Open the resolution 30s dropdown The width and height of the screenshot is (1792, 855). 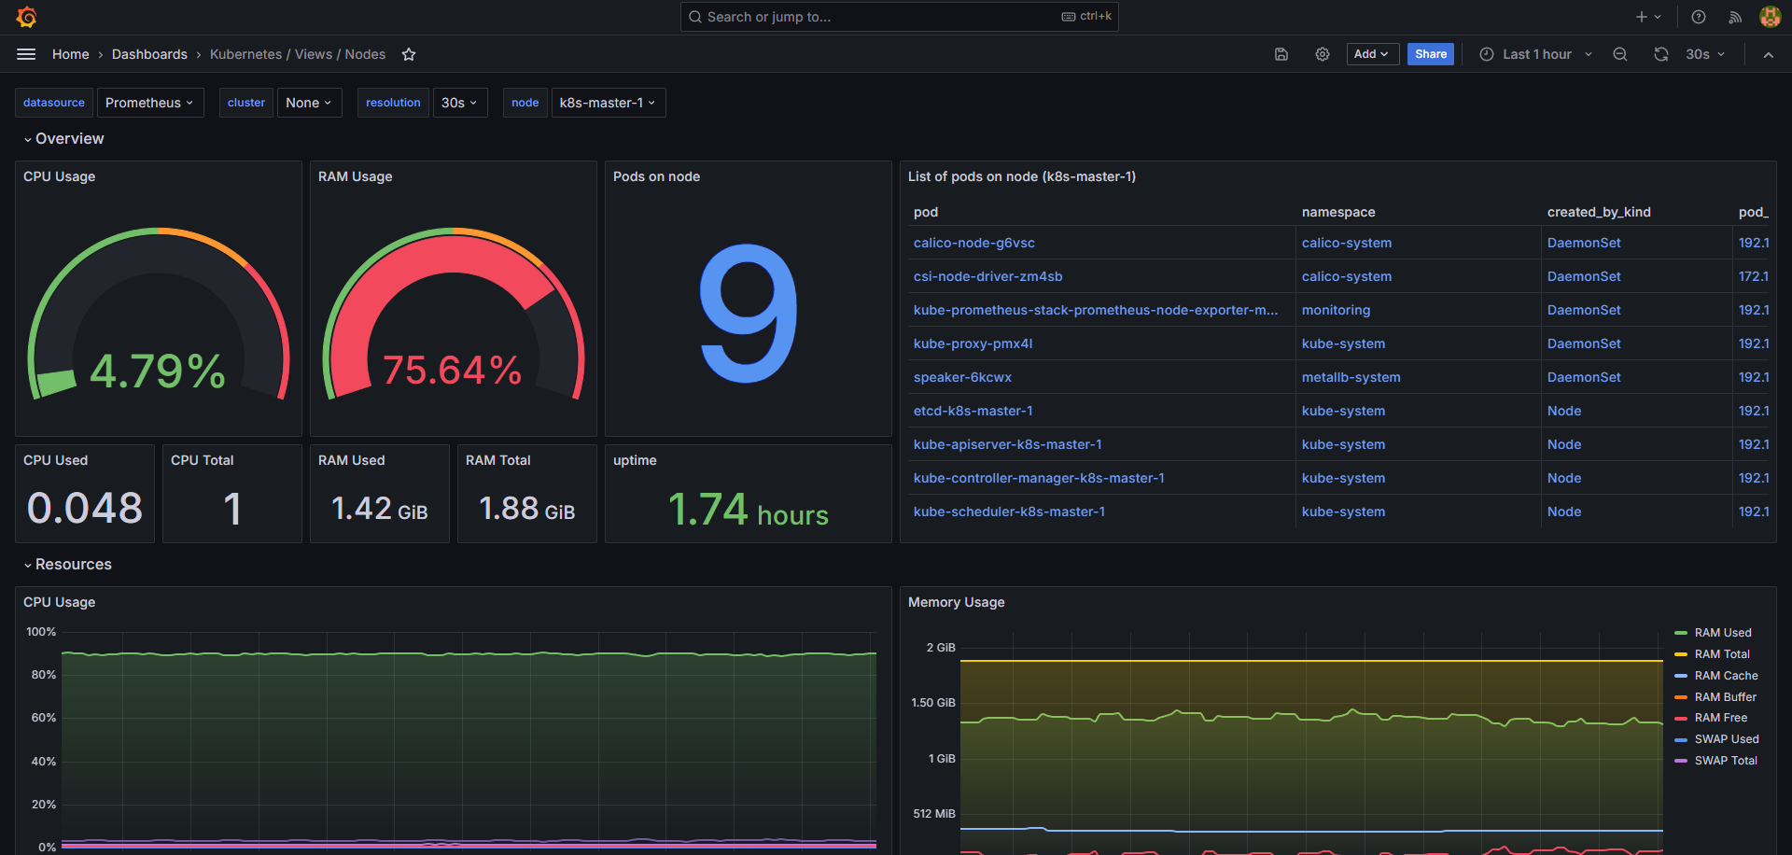click(x=460, y=103)
